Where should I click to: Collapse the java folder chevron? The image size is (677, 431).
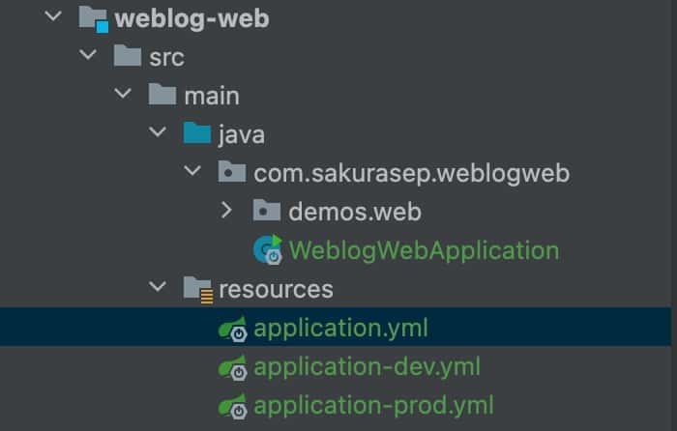tap(158, 133)
